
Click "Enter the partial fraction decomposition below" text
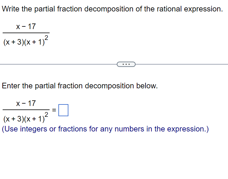(x=80, y=86)
